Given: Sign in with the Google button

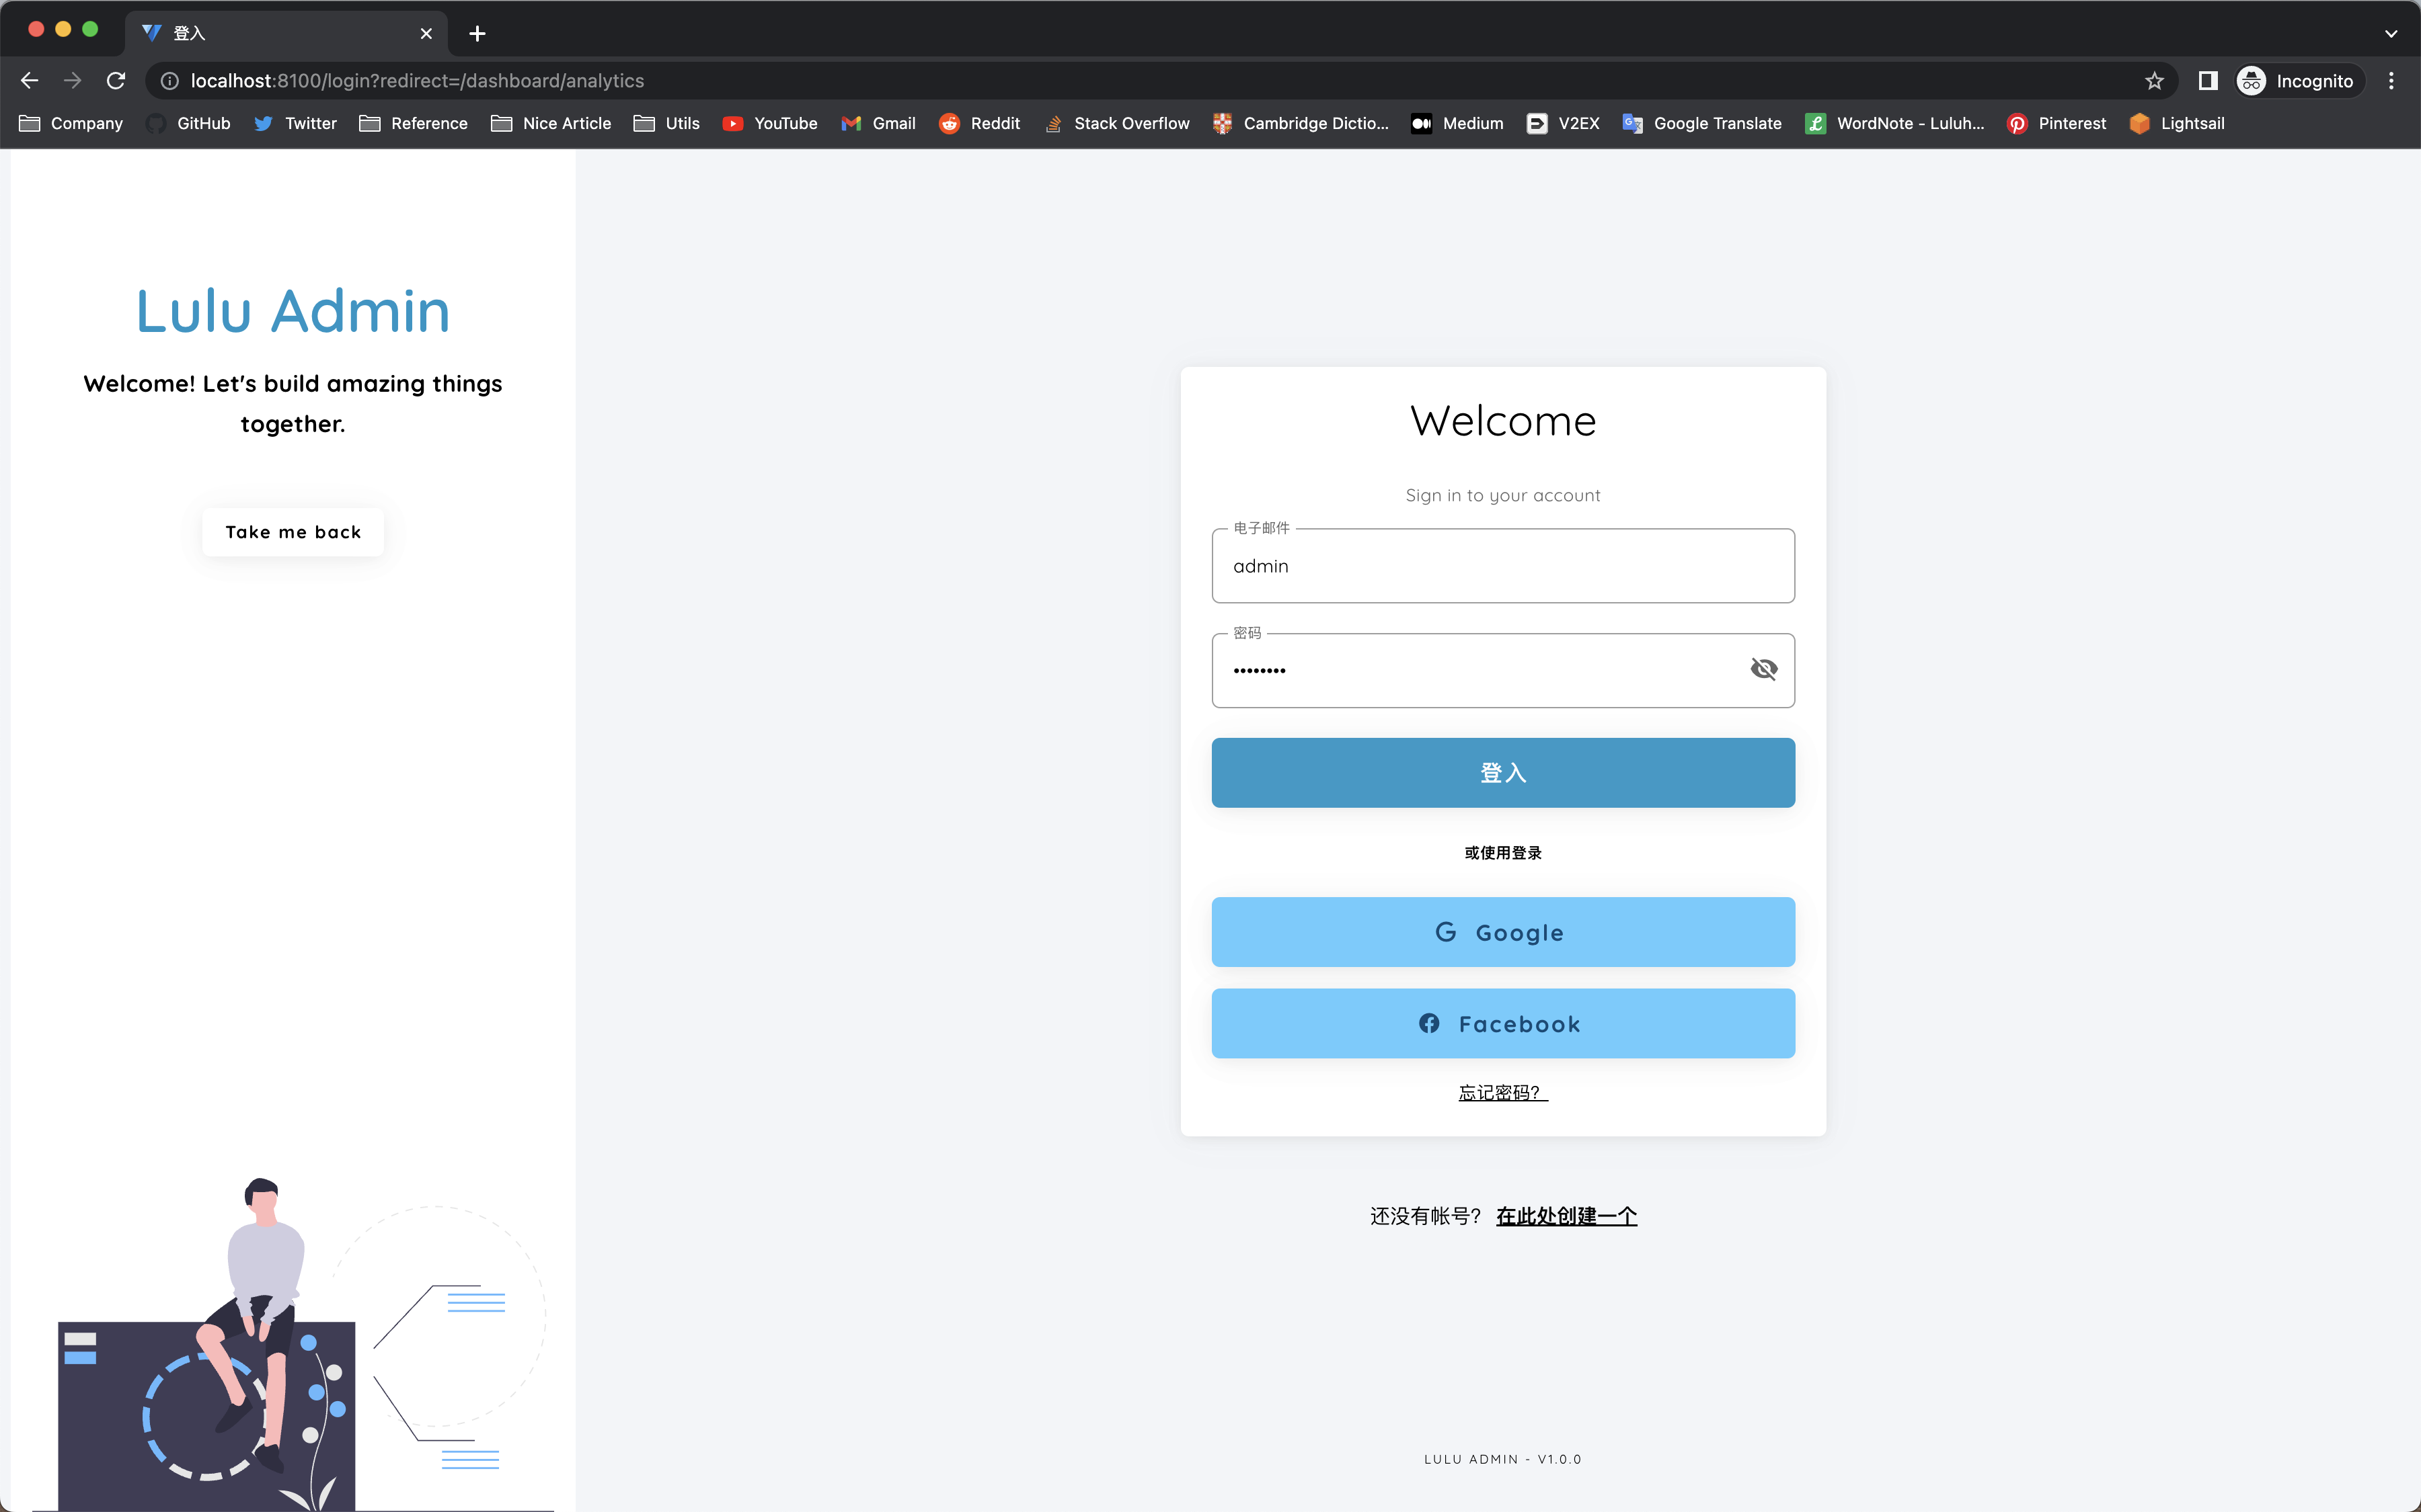Looking at the screenshot, I should [1502, 932].
